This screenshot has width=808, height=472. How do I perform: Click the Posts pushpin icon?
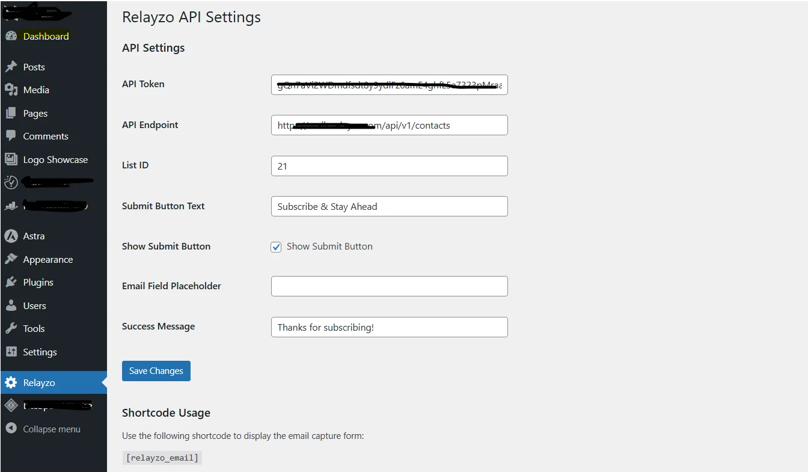coord(11,67)
